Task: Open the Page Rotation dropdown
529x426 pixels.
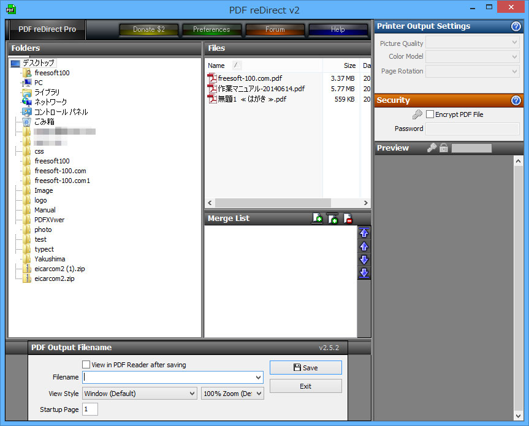Action: point(473,71)
